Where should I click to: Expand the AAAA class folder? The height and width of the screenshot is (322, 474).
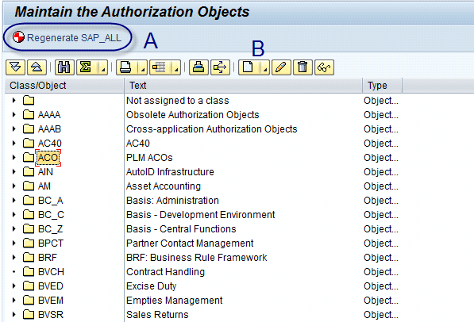[13, 114]
